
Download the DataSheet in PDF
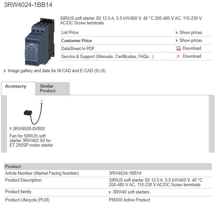click(x=192, y=48)
